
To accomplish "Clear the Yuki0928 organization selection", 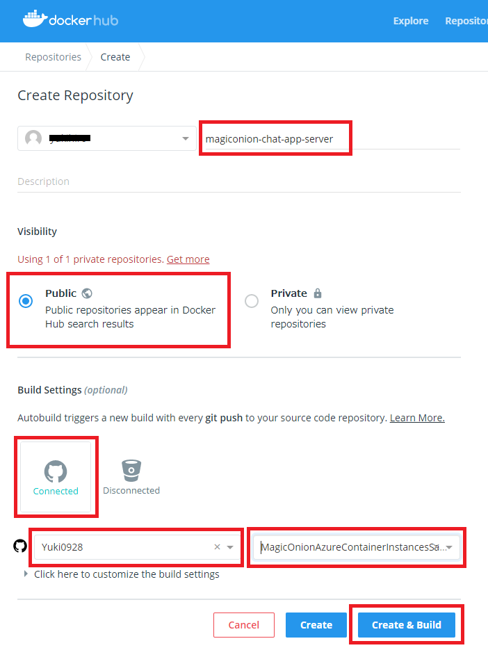I will [x=217, y=547].
